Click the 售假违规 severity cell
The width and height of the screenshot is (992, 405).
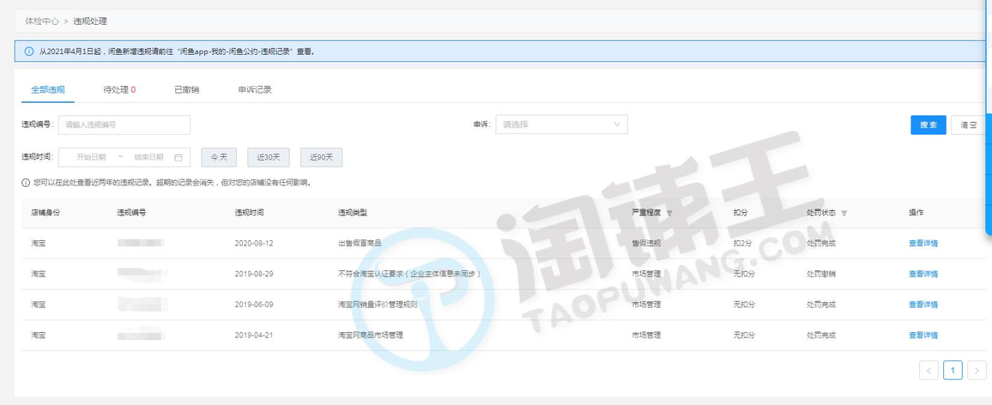point(646,243)
